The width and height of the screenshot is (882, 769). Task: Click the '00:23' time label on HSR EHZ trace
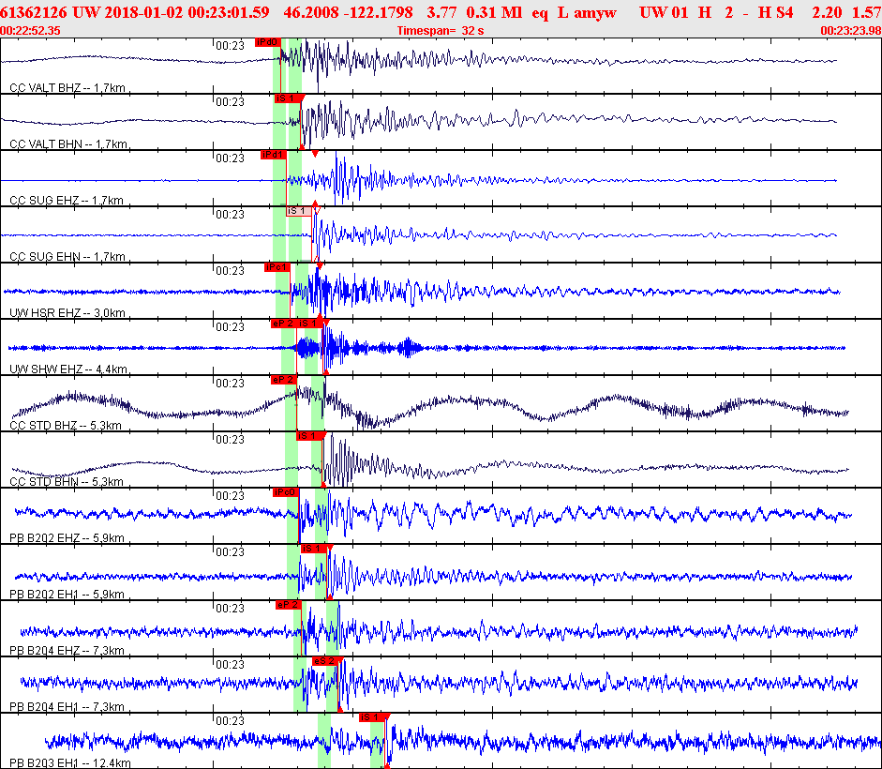tap(230, 271)
